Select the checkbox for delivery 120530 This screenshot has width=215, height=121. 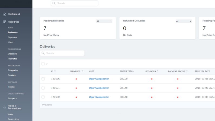tap(43, 97)
